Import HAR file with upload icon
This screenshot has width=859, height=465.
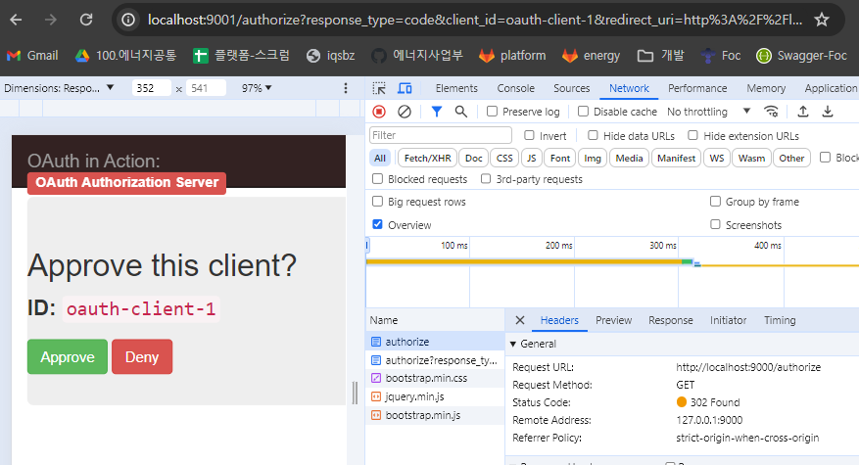802,112
